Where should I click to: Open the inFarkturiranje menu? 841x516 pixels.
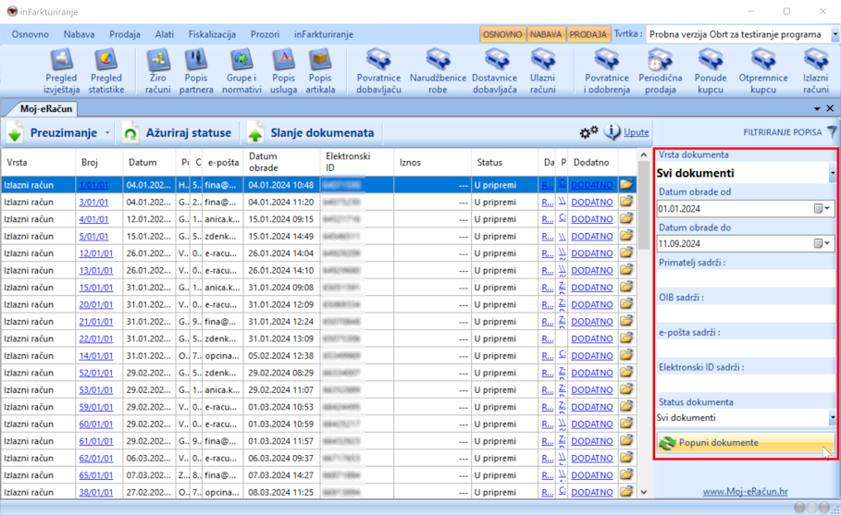tap(324, 34)
